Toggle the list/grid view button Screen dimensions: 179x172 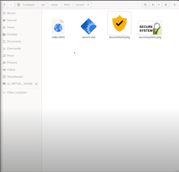tap(153, 5)
